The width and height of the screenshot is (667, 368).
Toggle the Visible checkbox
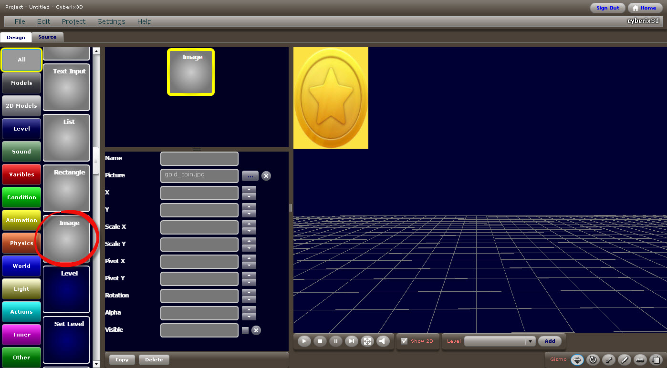245,330
